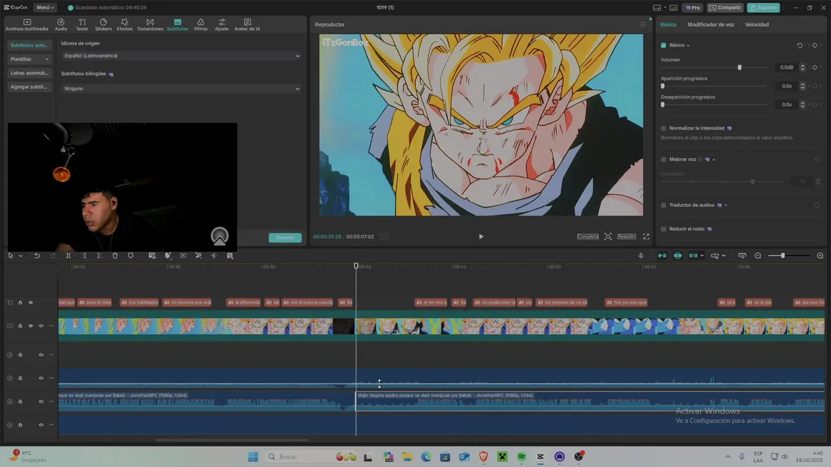Open the Avatar de IA tab
The height and width of the screenshot is (467, 831).
tap(247, 25)
